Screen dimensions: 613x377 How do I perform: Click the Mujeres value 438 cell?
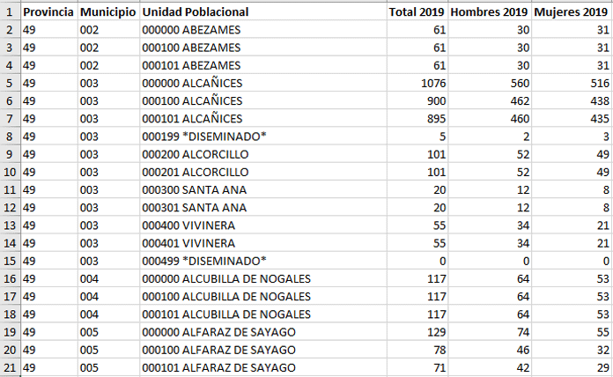(x=572, y=101)
